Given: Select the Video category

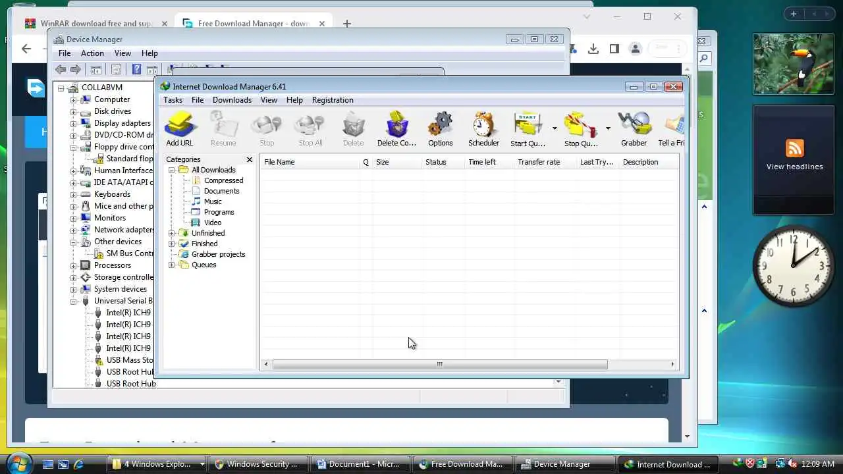Looking at the screenshot, I should click(213, 223).
